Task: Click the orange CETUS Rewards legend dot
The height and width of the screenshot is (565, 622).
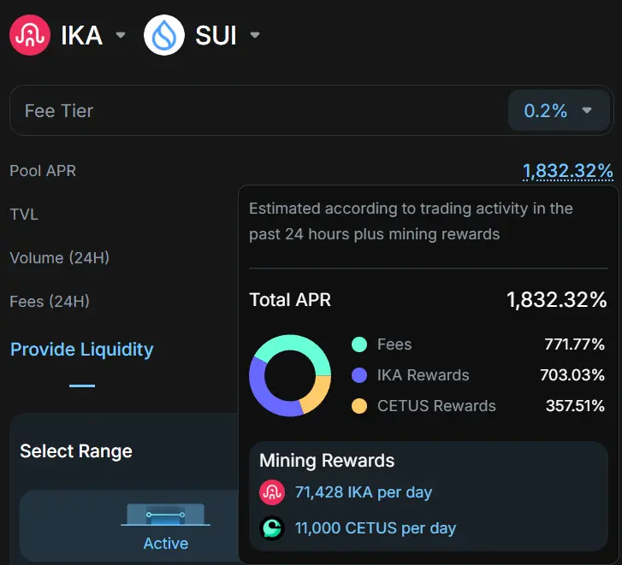Action: 359,406
